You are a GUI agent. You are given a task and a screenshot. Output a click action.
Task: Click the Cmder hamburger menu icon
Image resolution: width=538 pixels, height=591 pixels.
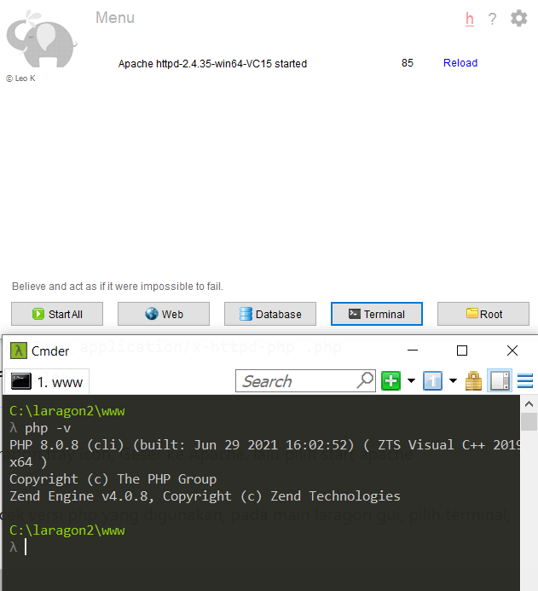(525, 381)
